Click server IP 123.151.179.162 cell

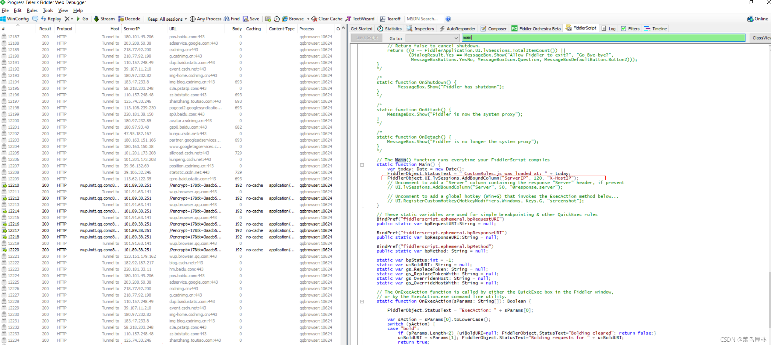pyautogui.click(x=140, y=257)
